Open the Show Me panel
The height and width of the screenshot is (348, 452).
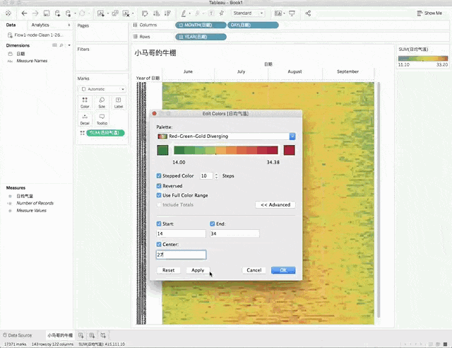pos(429,13)
